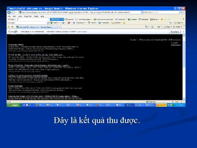Click Learn more in translate bar

82,32
